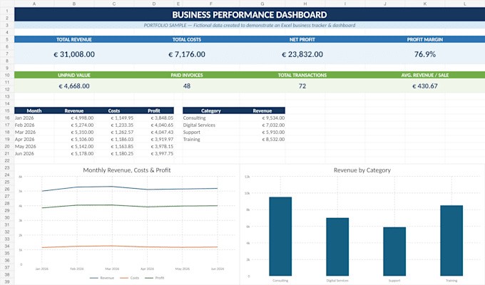Click the € 23,832.00 net profit value
485x285 pixels.
302,54
